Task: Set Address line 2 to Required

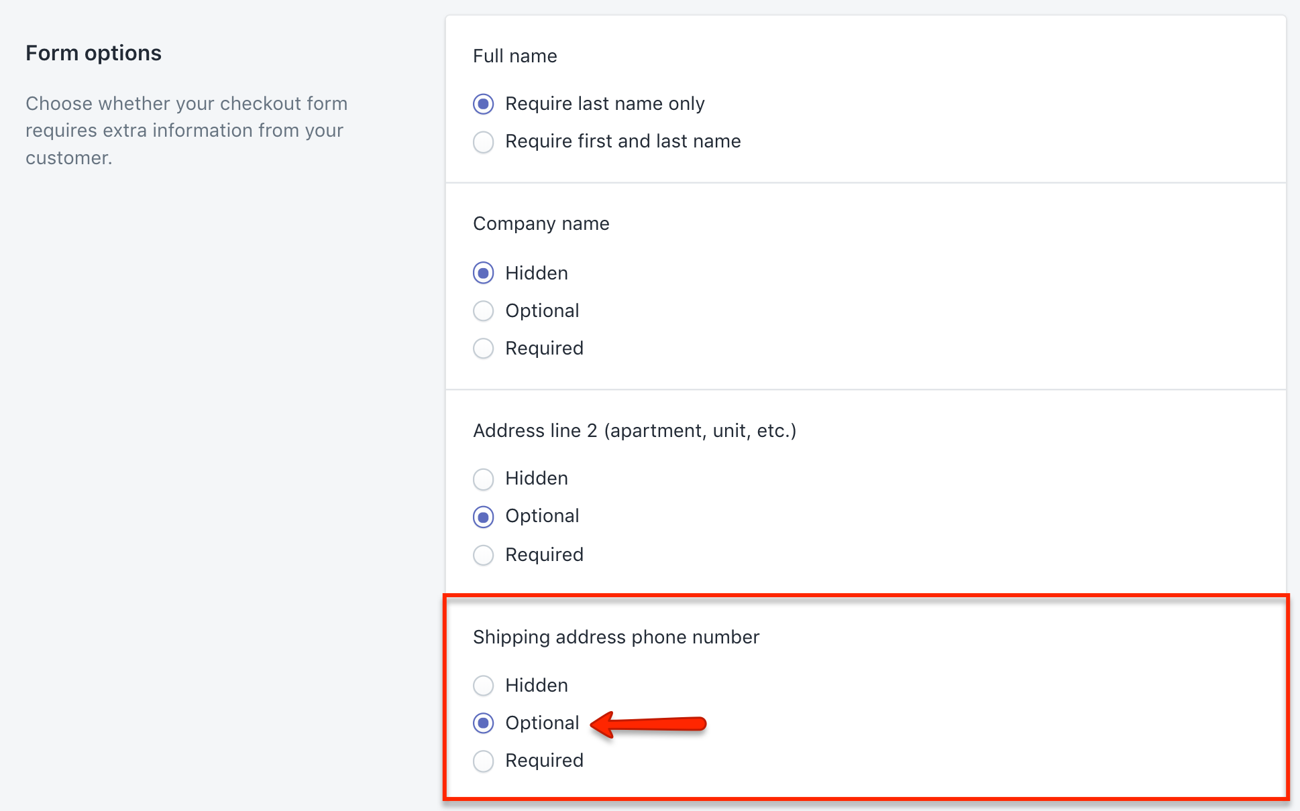Action: pyautogui.click(x=484, y=555)
